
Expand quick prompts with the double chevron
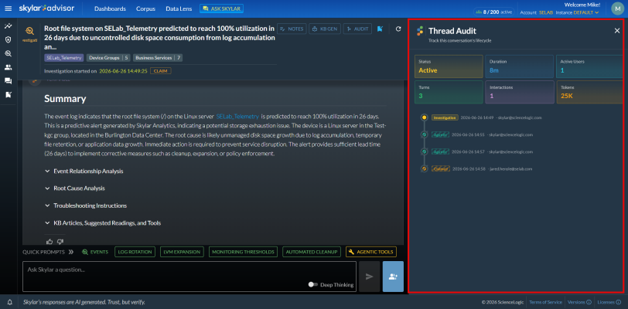(x=71, y=252)
